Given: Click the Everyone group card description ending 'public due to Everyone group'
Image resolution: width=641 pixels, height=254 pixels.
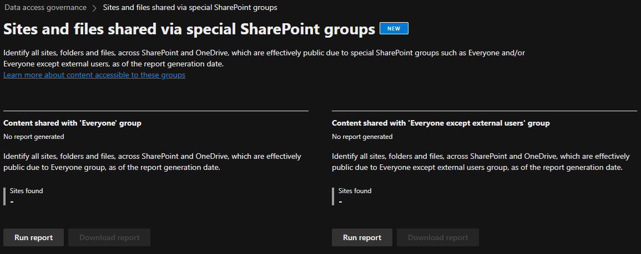Looking at the screenshot, I should 153,162.
